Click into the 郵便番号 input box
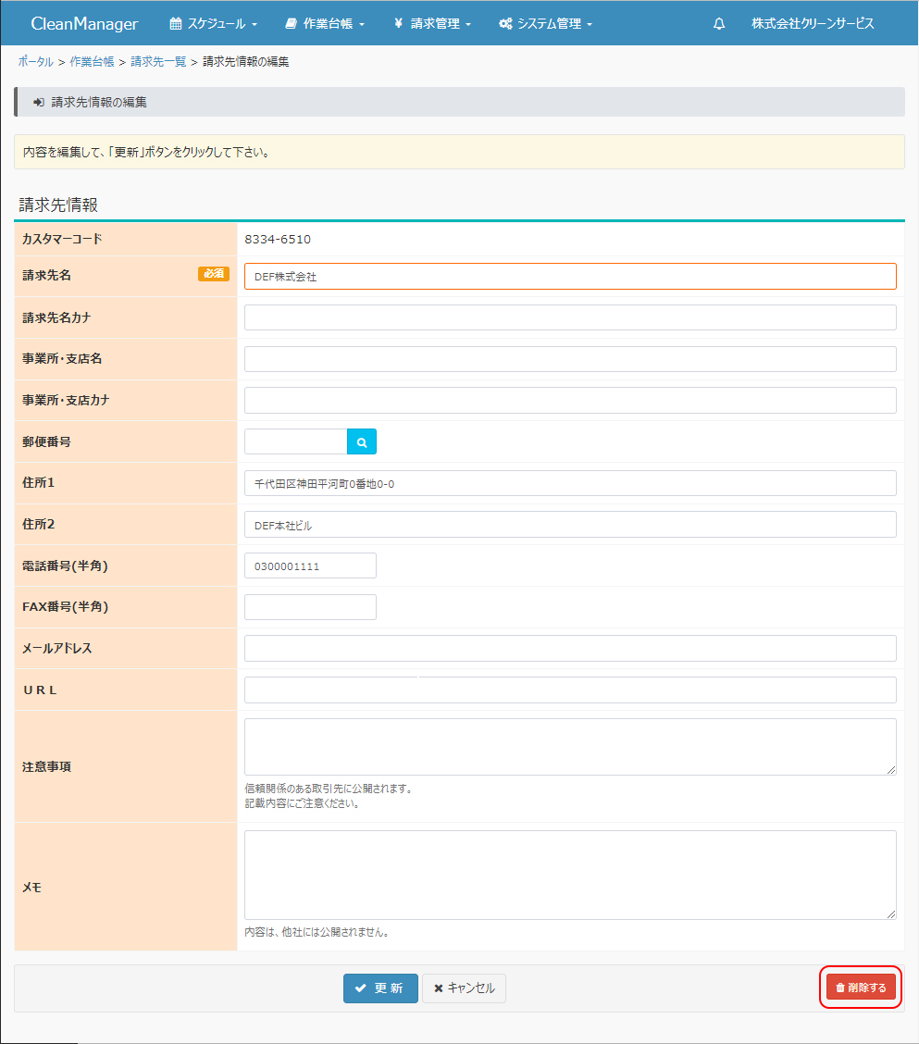 pos(295,442)
